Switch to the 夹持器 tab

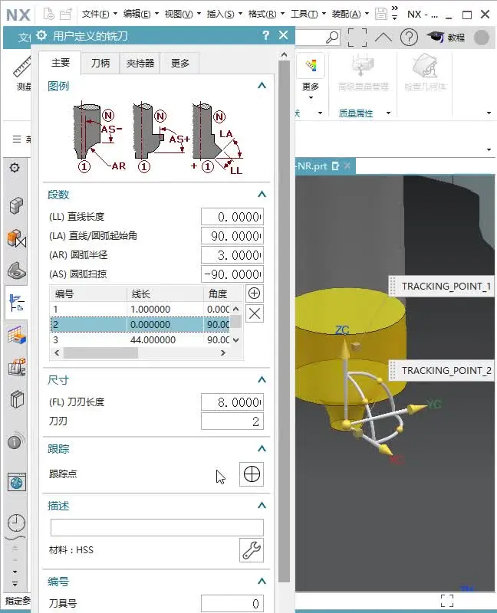[140, 63]
